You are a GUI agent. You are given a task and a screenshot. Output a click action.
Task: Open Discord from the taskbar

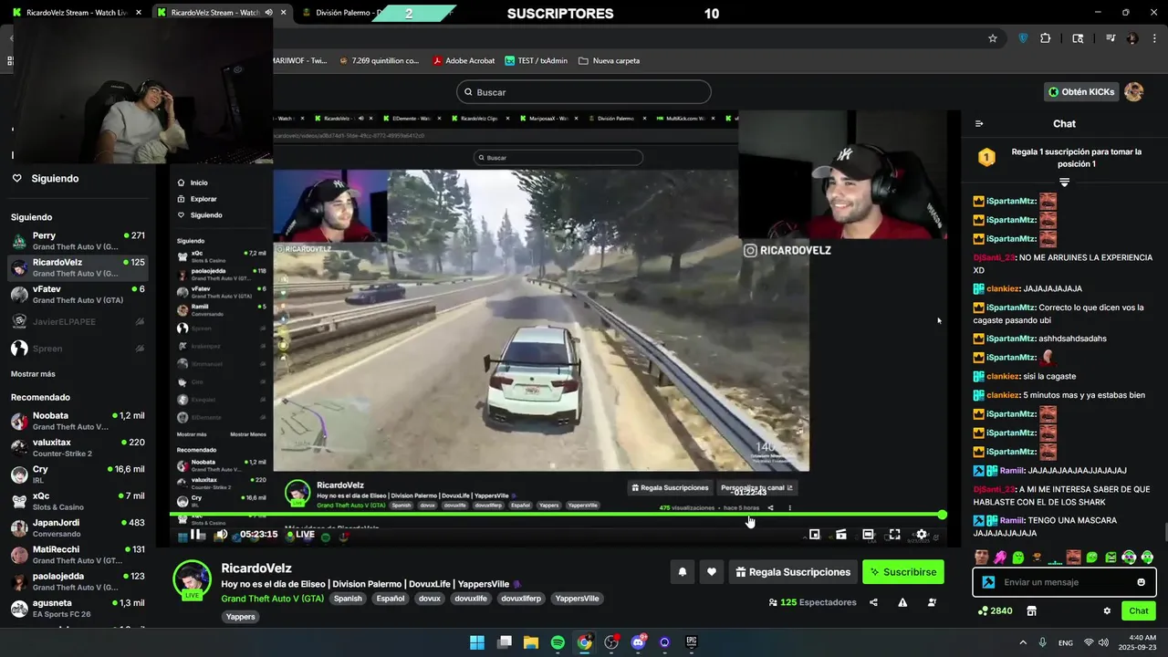click(638, 642)
